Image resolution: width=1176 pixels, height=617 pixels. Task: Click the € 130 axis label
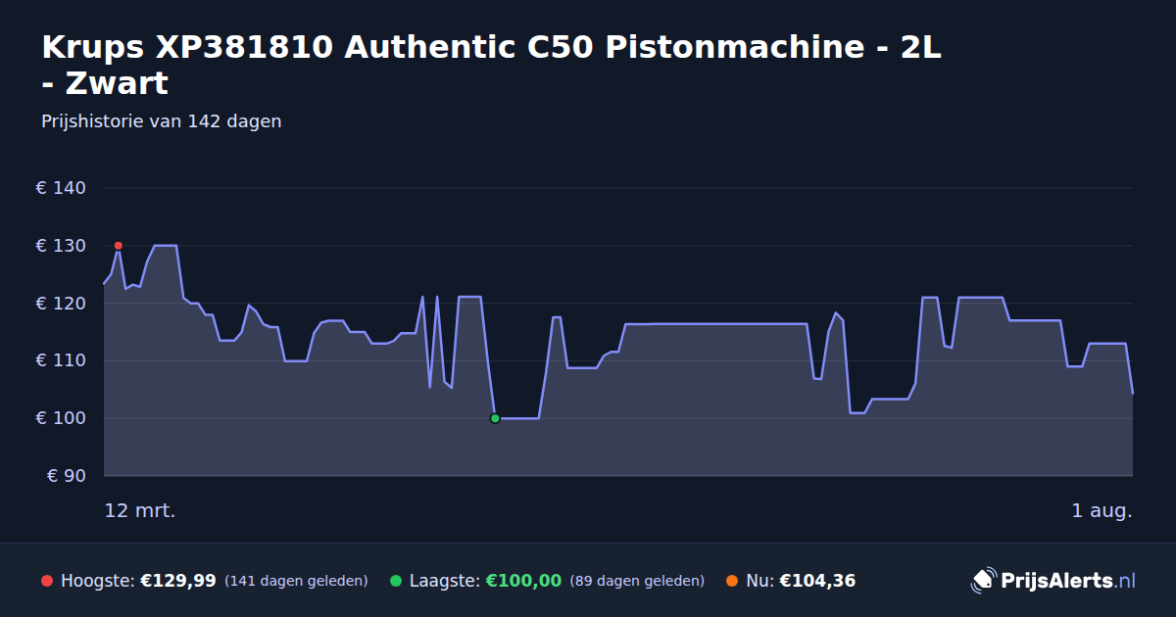click(61, 246)
